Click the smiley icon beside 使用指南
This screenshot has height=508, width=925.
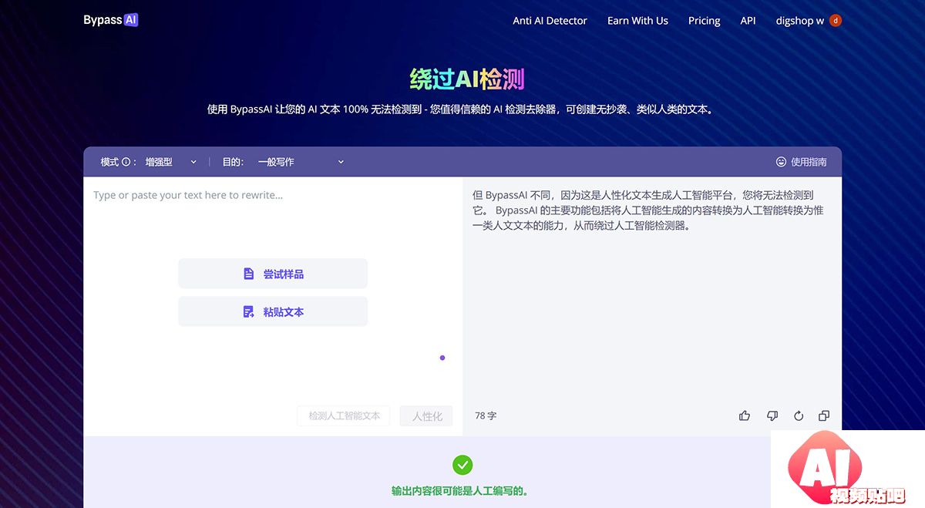781,162
